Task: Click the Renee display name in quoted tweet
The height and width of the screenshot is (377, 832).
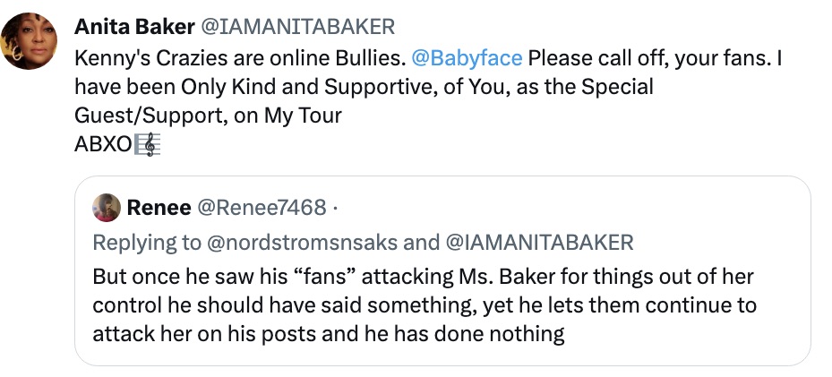Action: (159, 209)
